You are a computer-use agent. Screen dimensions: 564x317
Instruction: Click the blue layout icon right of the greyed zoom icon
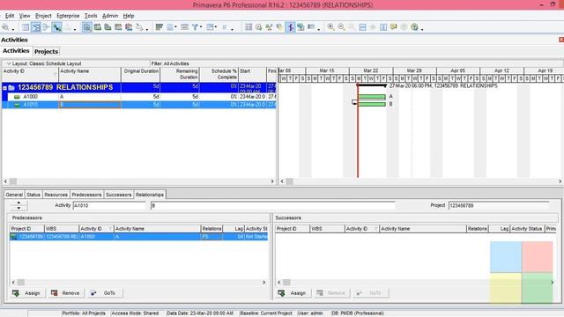coord(362,27)
